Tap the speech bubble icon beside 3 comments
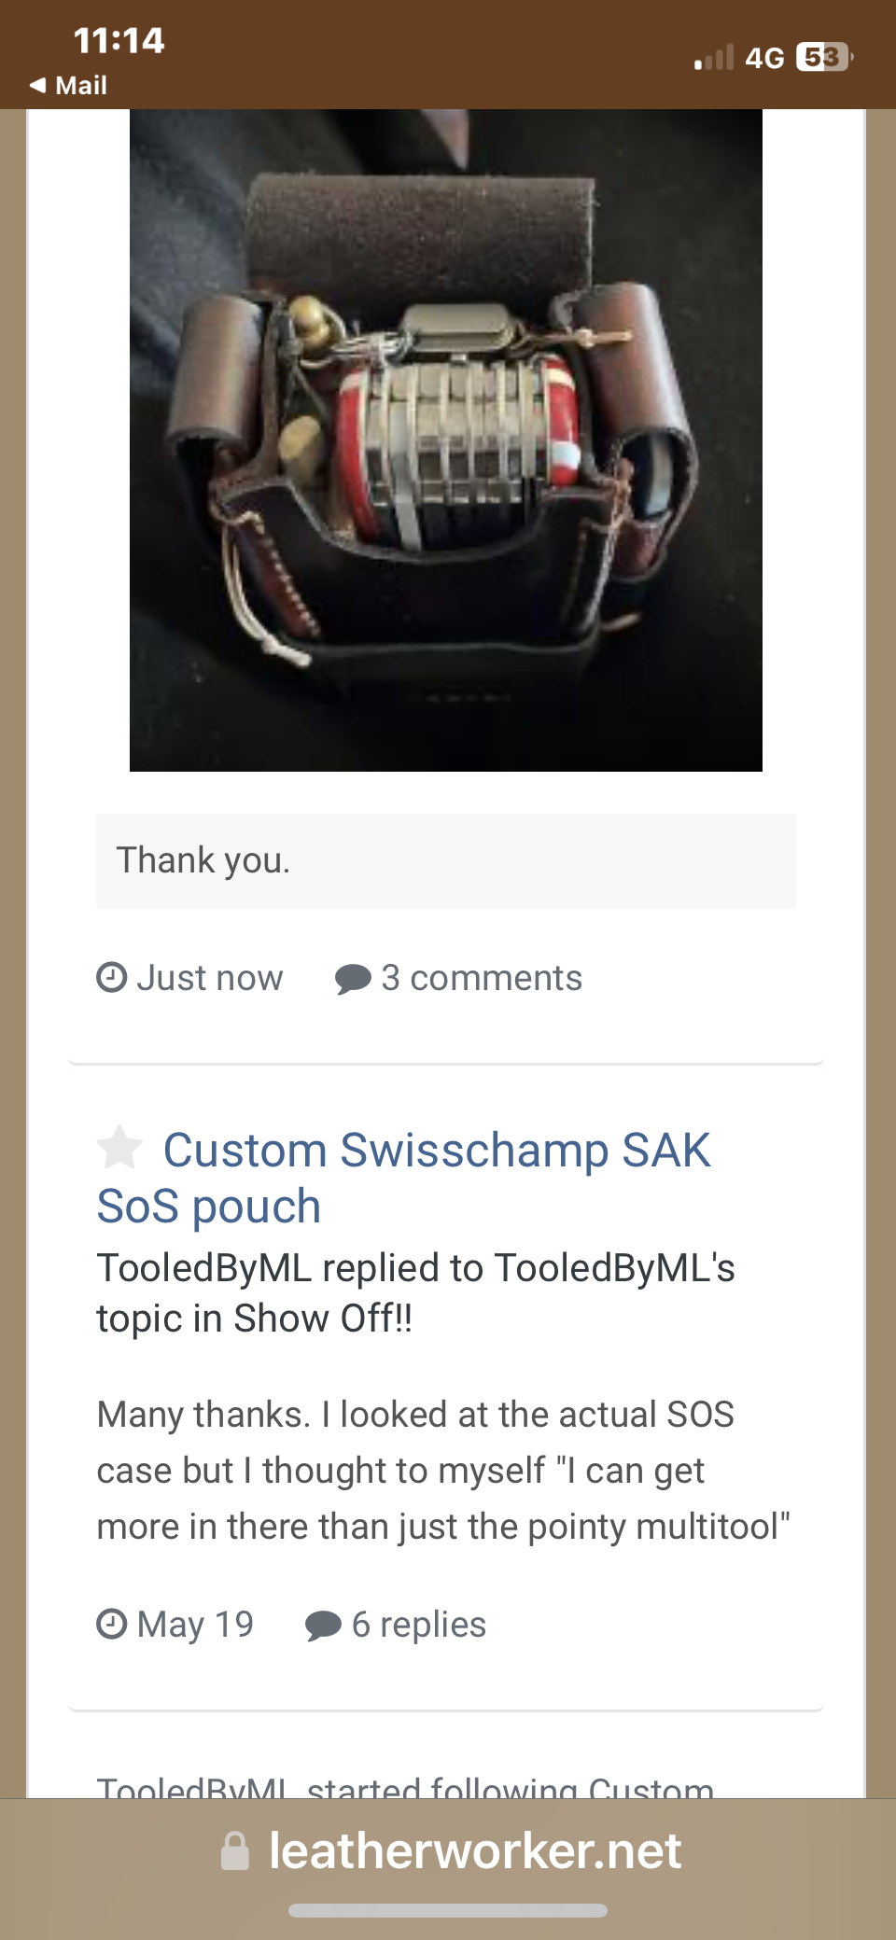 [x=353, y=979]
